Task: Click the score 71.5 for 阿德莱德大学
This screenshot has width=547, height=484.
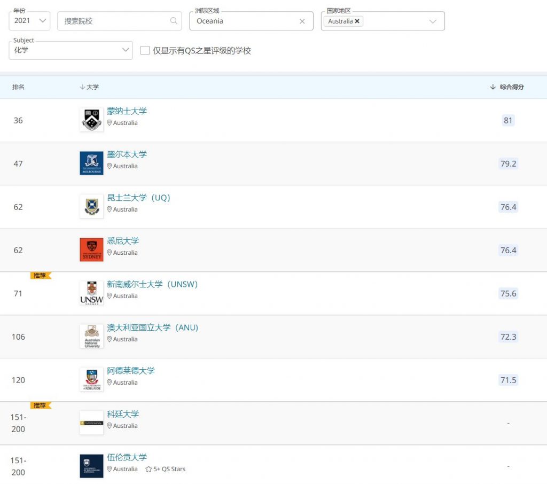Action: click(508, 380)
